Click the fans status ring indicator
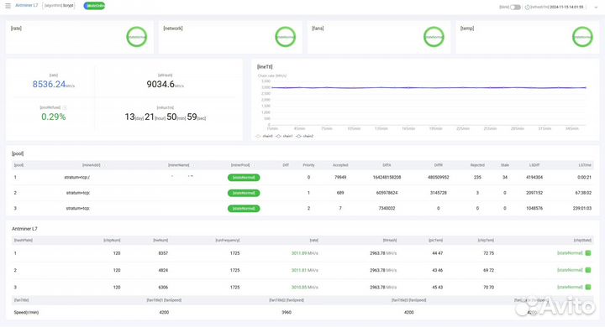The height and width of the screenshot is (327, 605). click(x=434, y=37)
